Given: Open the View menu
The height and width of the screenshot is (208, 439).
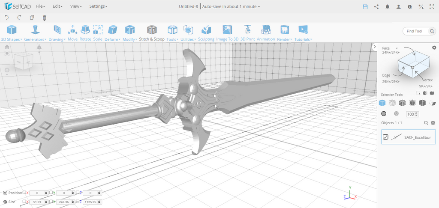Looking at the screenshot, I should point(76,6).
